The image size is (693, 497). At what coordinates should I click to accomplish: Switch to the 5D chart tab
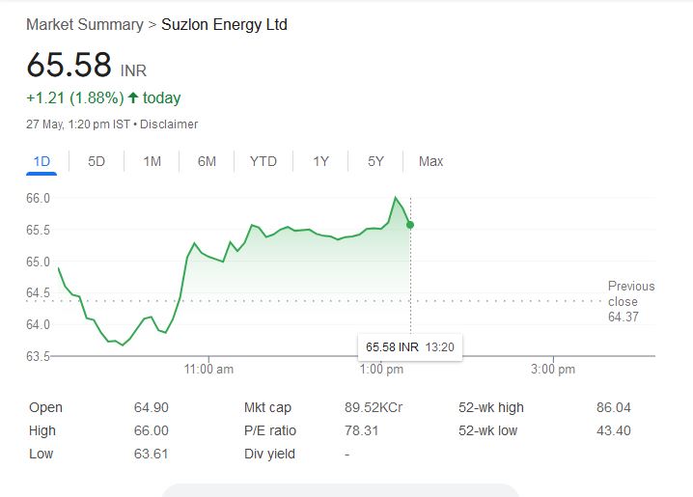[x=97, y=161]
